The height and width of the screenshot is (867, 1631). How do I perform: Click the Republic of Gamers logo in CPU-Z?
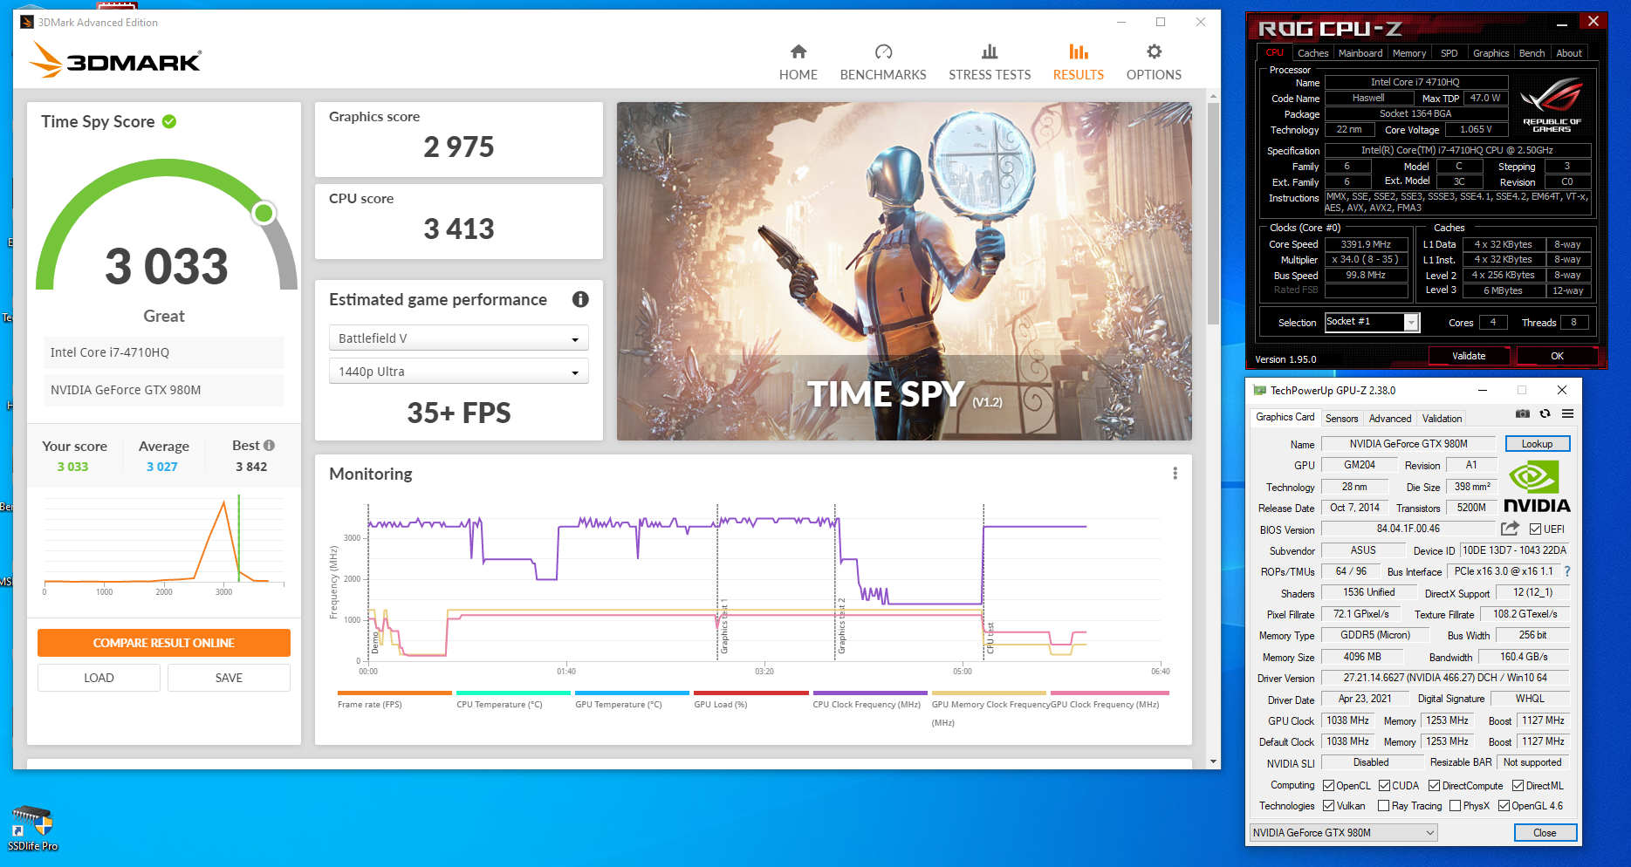tap(1552, 105)
